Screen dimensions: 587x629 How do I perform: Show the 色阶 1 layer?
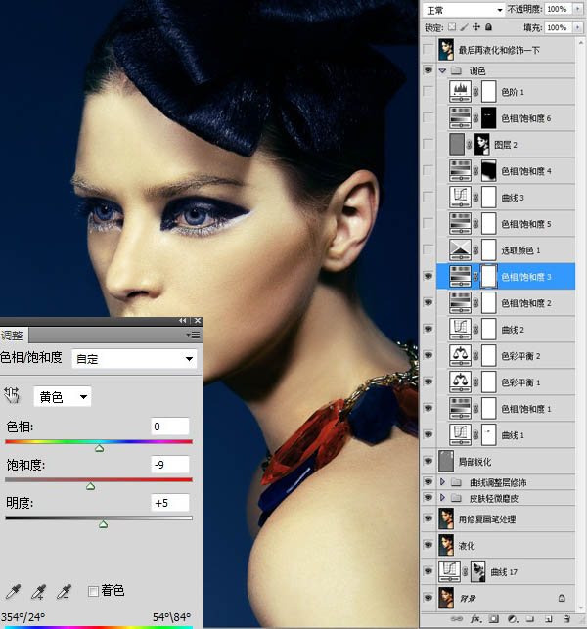coord(428,92)
